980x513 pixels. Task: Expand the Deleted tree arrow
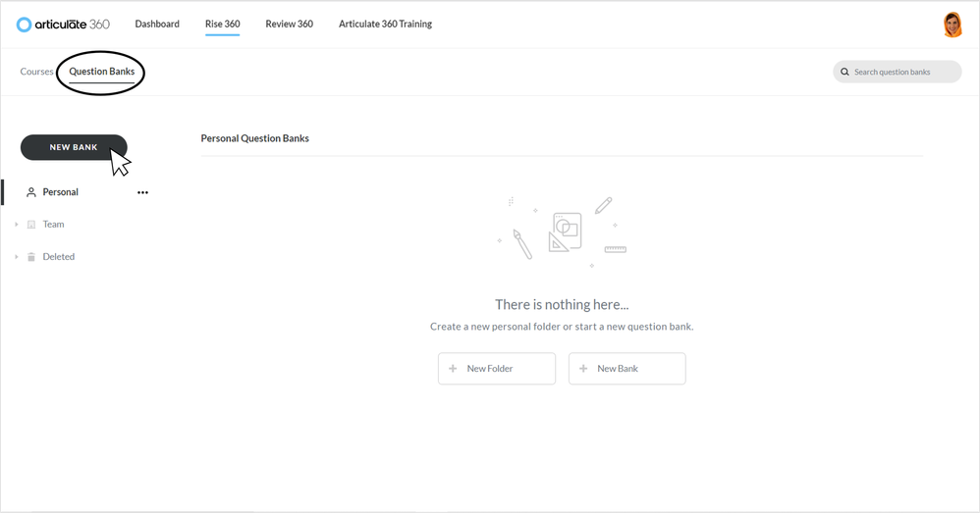[x=17, y=257]
